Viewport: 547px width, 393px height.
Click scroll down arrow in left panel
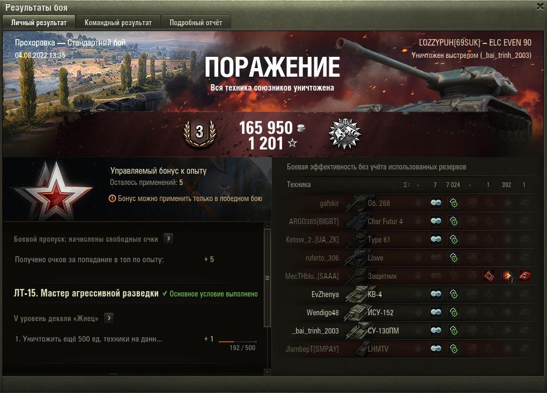(267, 372)
